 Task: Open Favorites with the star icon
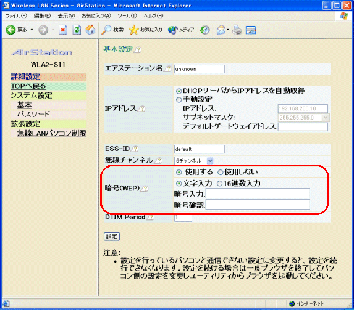(145, 30)
